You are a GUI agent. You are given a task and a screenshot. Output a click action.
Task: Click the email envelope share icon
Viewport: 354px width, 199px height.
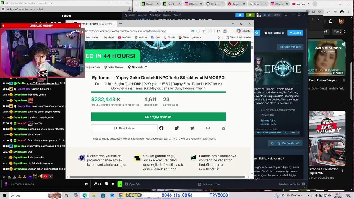pyautogui.click(x=208, y=128)
